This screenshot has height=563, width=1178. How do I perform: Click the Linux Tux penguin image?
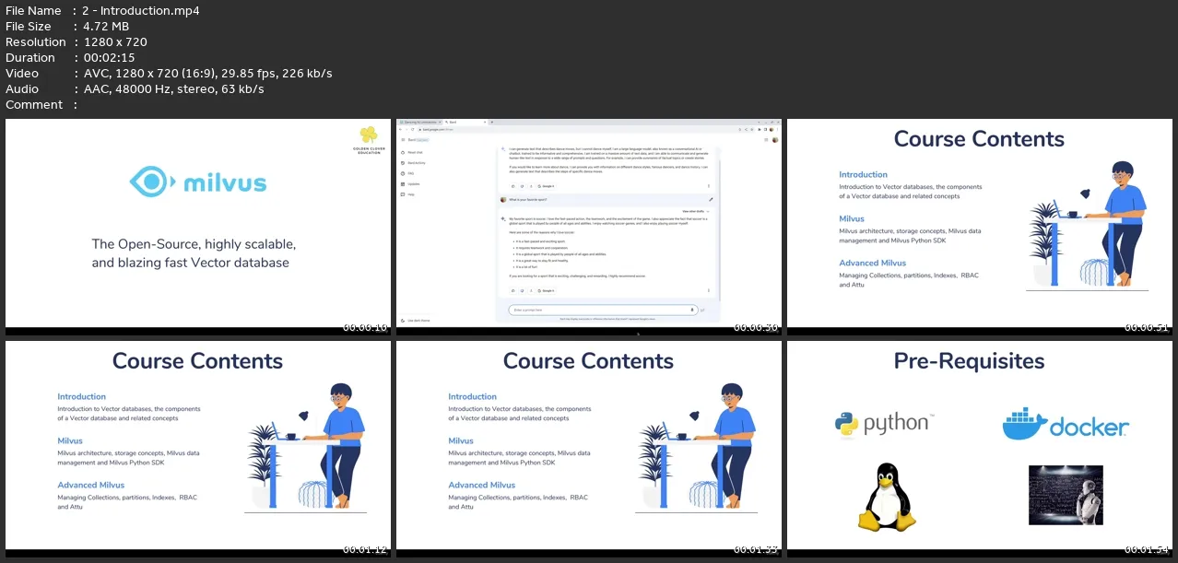point(888,498)
